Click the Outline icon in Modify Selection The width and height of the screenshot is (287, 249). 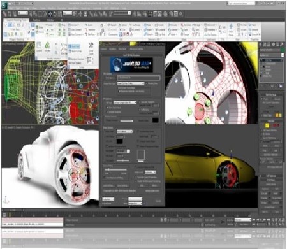coord(39,46)
